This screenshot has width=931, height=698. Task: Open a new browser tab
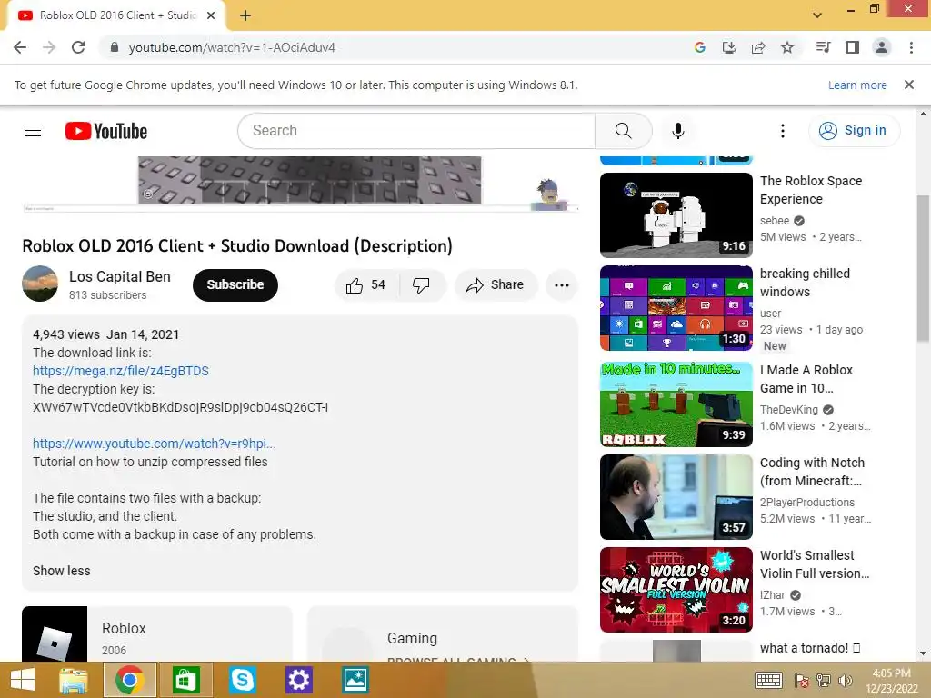click(245, 15)
